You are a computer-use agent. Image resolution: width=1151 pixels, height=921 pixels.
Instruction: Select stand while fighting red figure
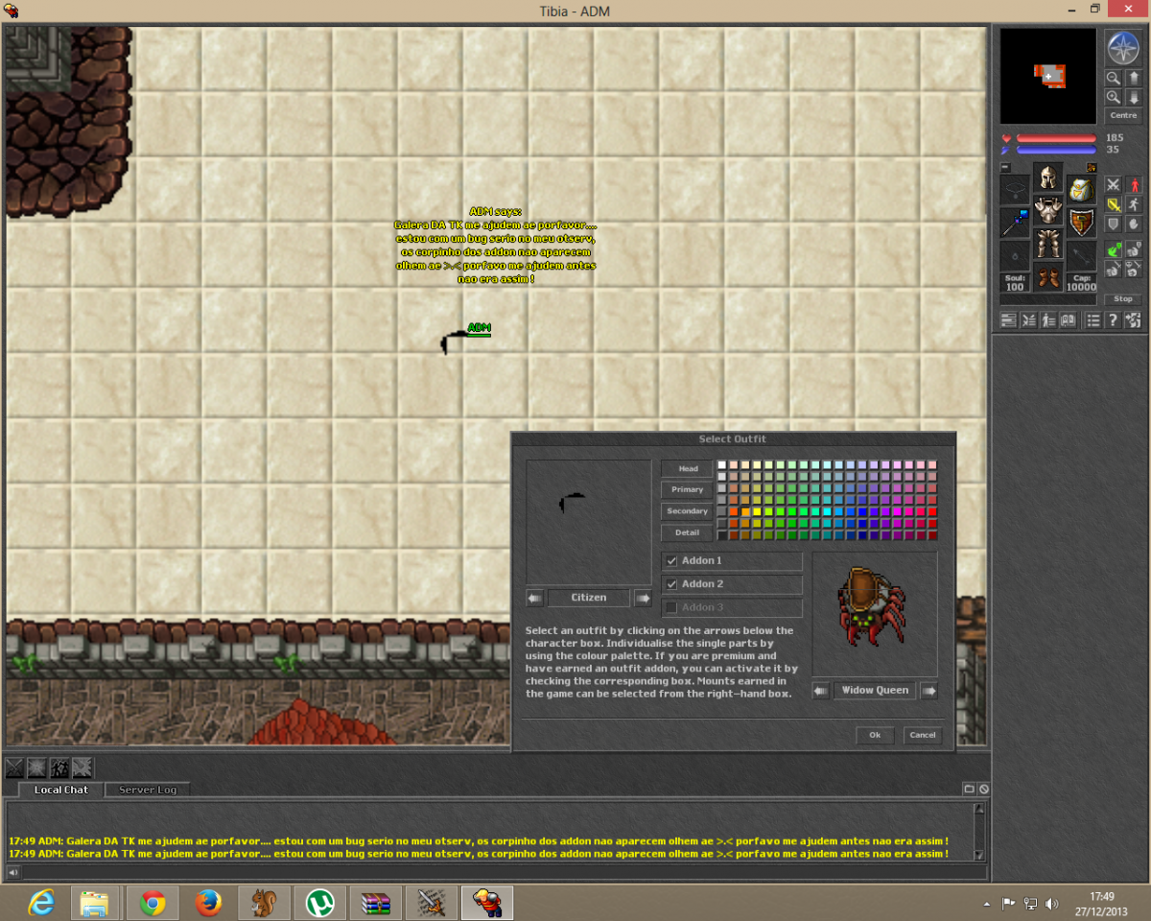(x=1135, y=185)
